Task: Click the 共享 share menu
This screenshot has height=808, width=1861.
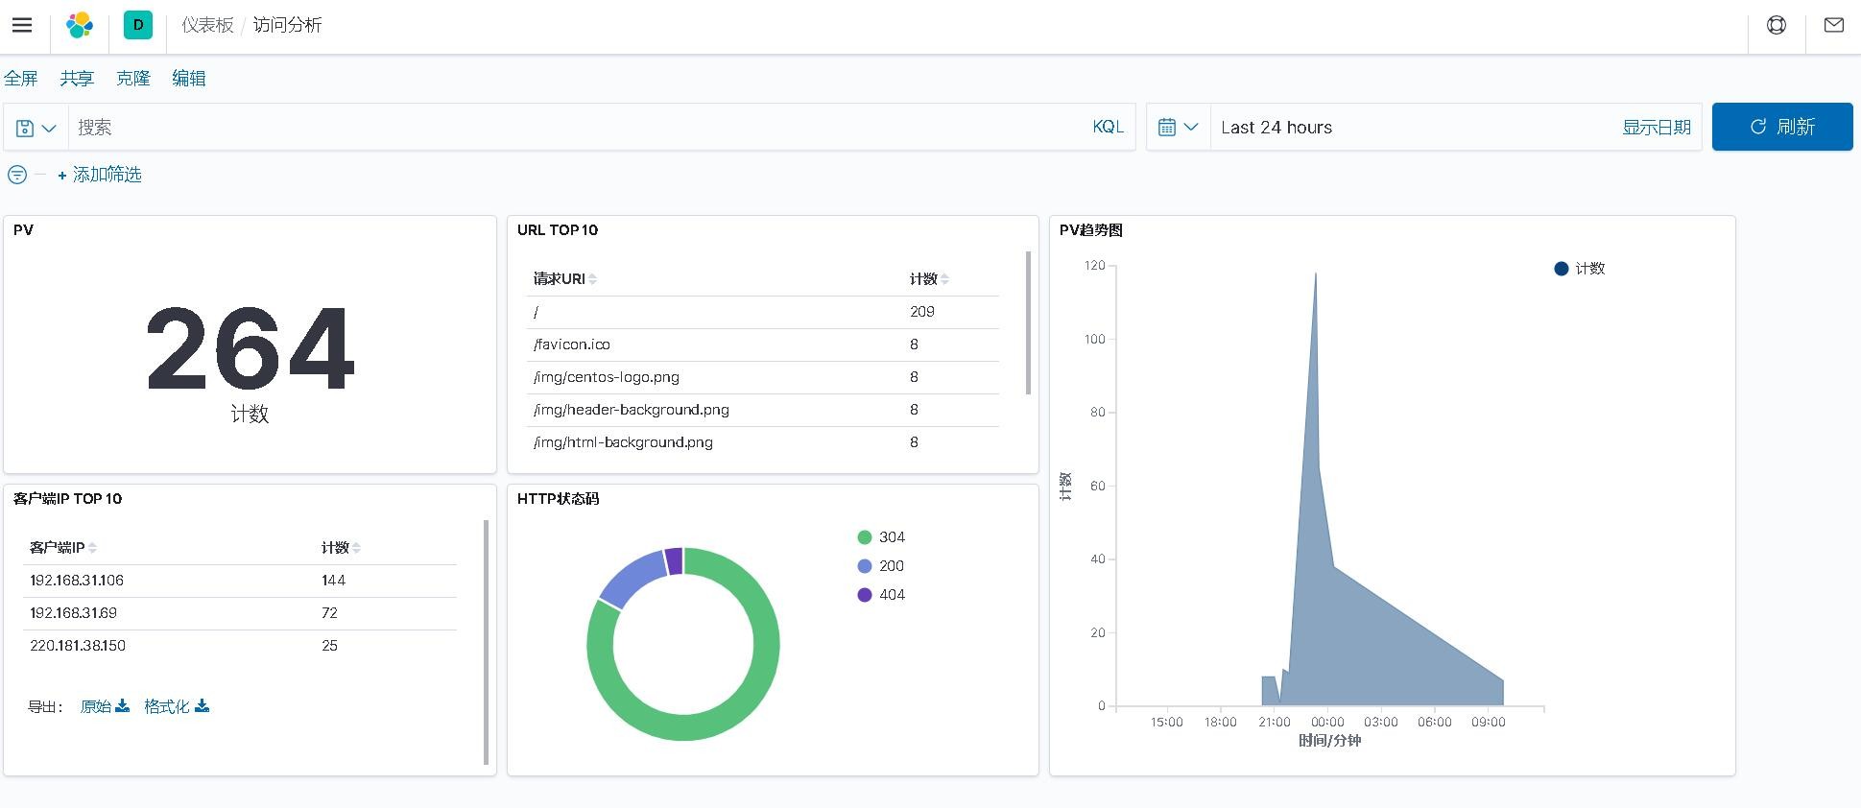Action: coord(77,79)
